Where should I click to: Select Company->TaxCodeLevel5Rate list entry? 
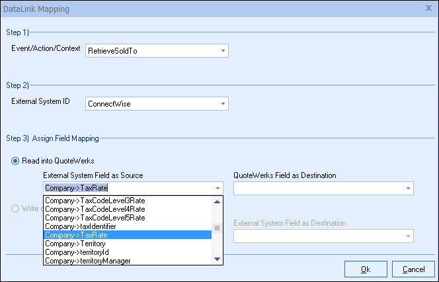point(95,218)
